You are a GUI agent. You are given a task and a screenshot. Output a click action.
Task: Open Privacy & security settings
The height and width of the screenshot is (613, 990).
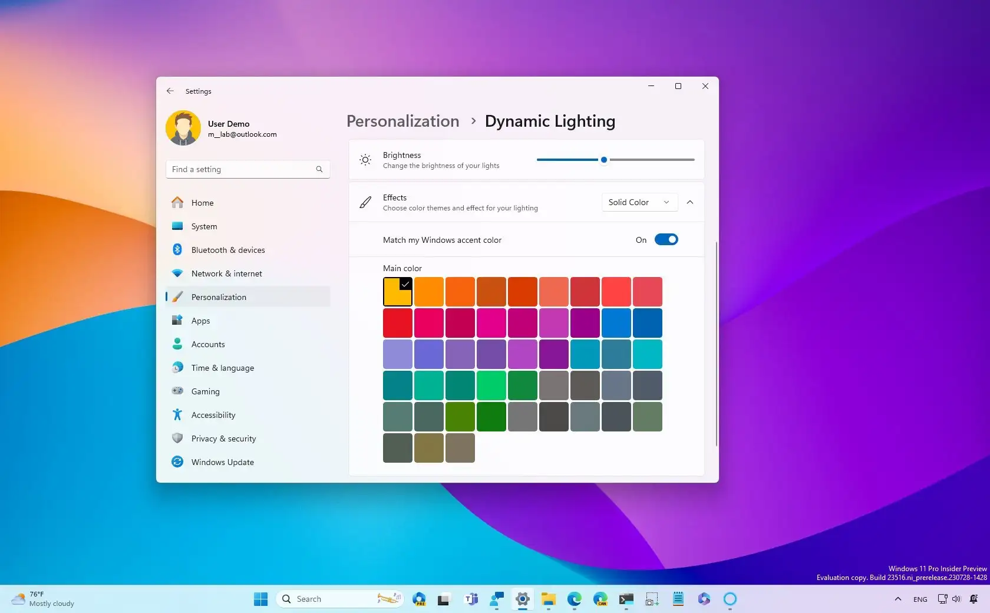click(223, 439)
